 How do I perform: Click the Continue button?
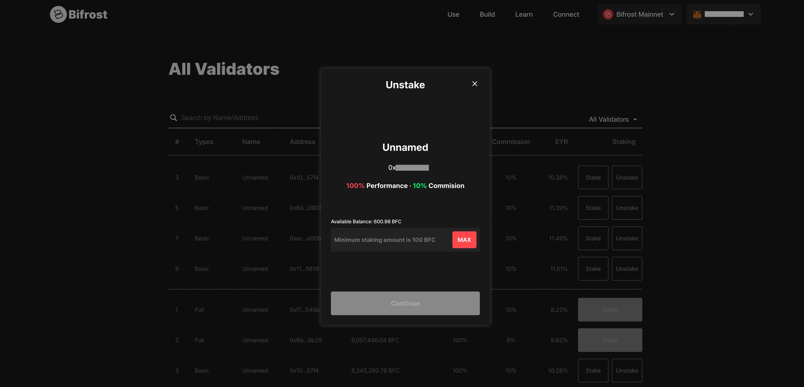tap(405, 303)
